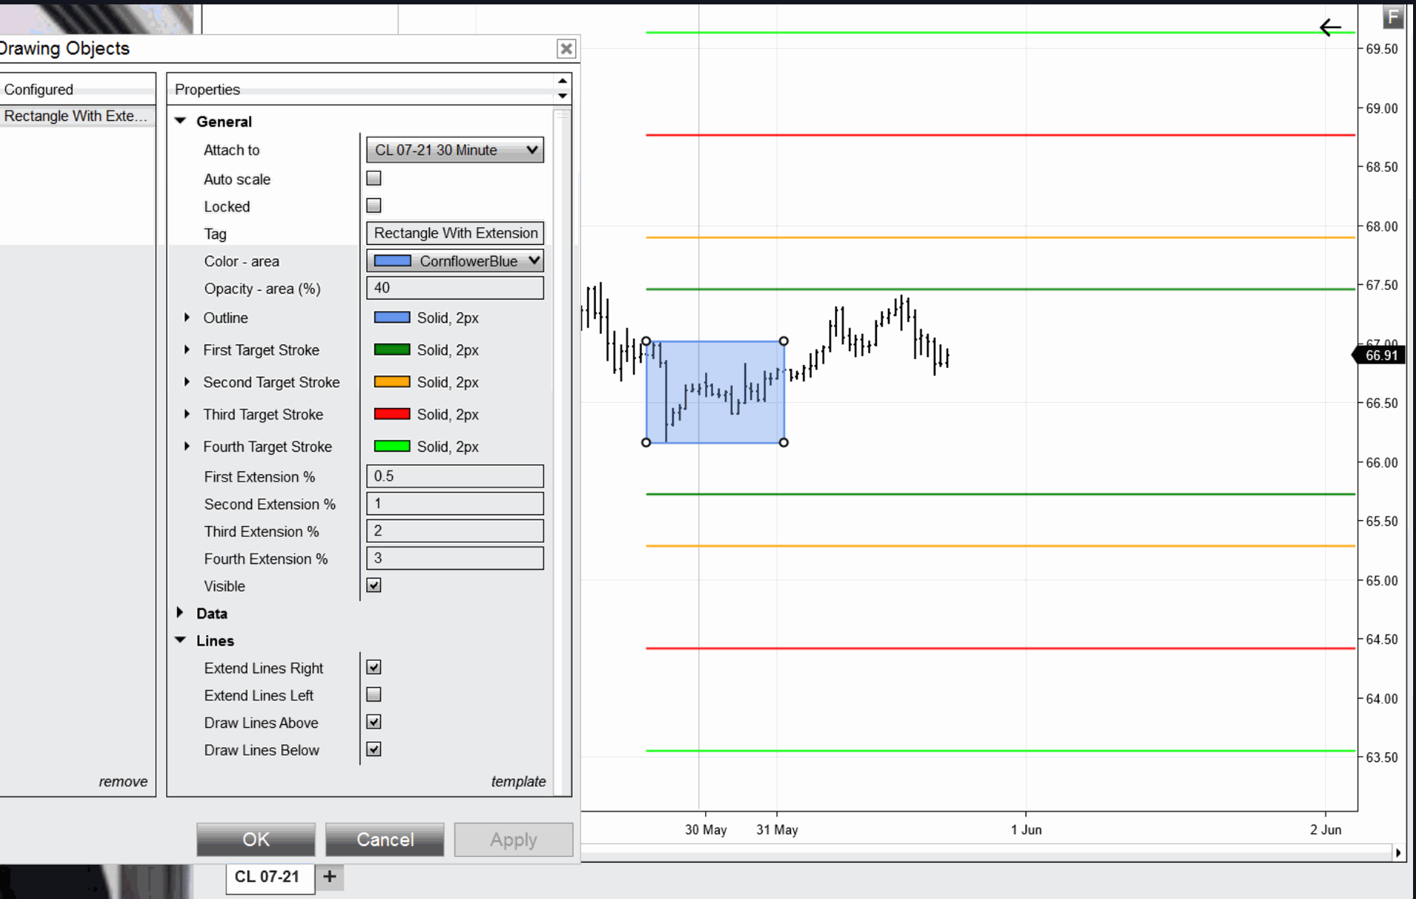Click the F icon in the top right corner

pyautogui.click(x=1394, y=16)
